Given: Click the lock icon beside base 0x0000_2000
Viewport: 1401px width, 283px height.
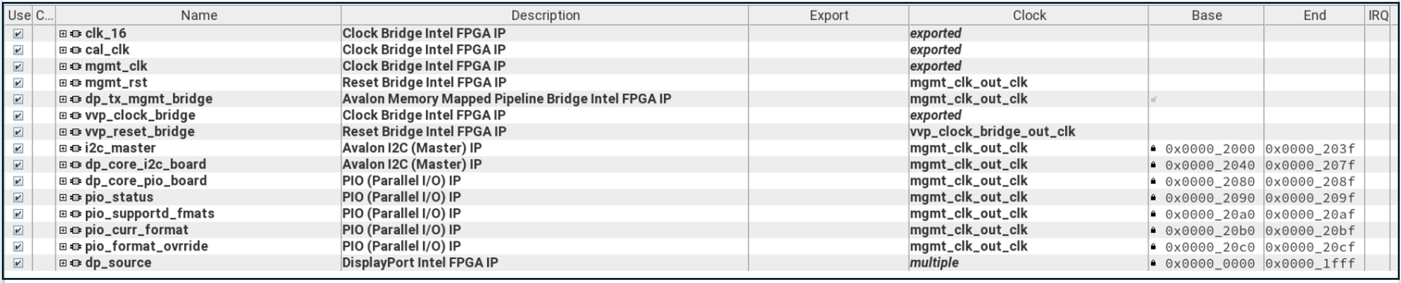Looking at the screenshot, I should tap(1153, 148).
